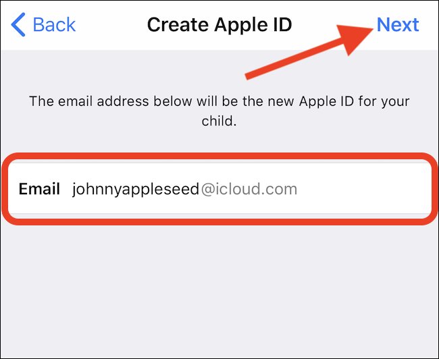This screenshot has width=439, height=359.
Task: Click gray gap between description and email row
Action: pyautogui.click(x=219, y=141)
